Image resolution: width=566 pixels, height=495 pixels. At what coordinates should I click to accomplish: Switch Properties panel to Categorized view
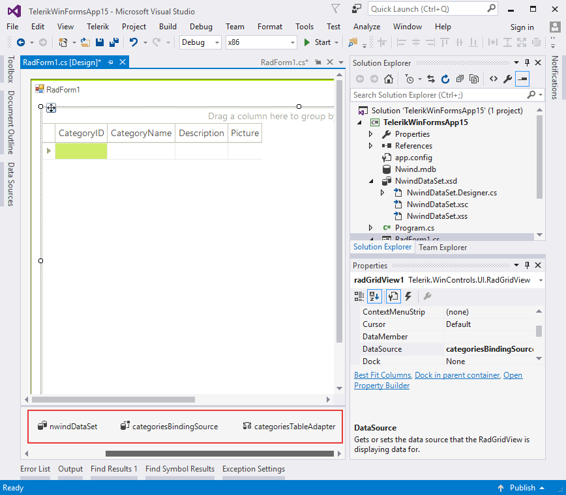click(x=359, y=296)
